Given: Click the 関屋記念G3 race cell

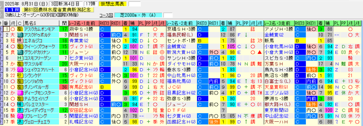Looking at the screenshot, I should [84, 116].
